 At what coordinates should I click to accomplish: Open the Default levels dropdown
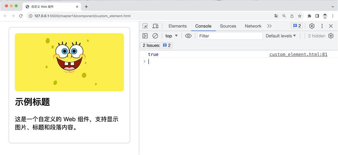click(x=281, y=36)
